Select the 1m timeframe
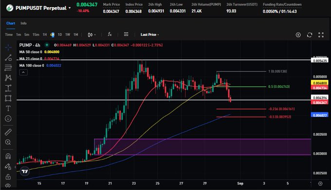The height and width of the screenshot is (190, 331). point(18,34)
